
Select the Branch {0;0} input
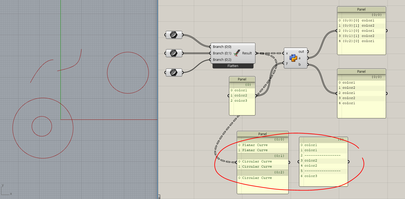pyautogui.click(x=222, y=47)
